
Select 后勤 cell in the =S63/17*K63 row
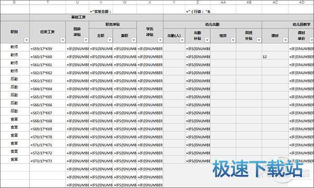[15, 79]
